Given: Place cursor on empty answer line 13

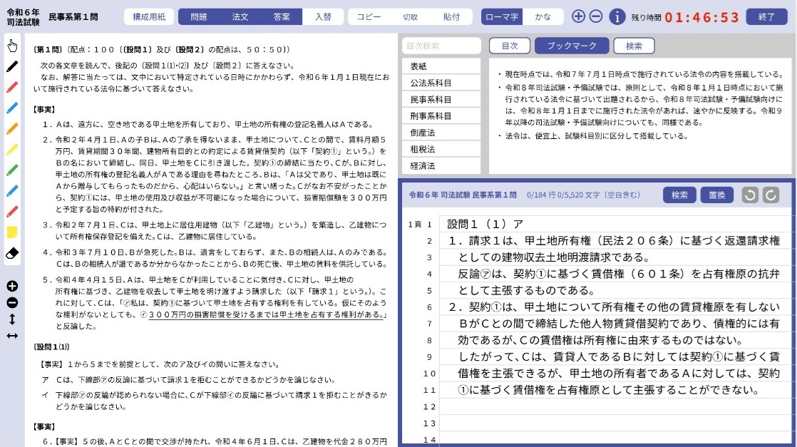Looking at the screenshot, I should point(615,423).
